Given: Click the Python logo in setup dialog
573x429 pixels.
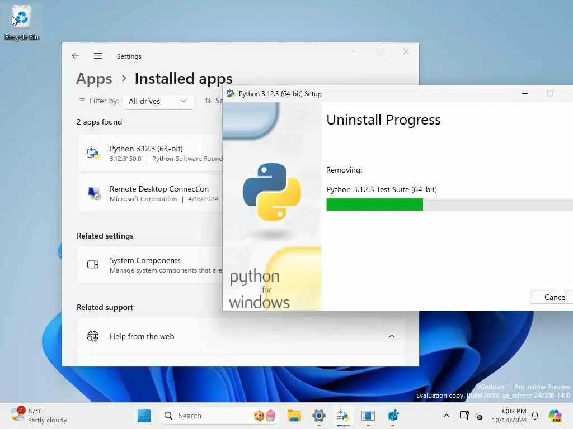Looking at the screenshot, I should click(x=271, y=192).
